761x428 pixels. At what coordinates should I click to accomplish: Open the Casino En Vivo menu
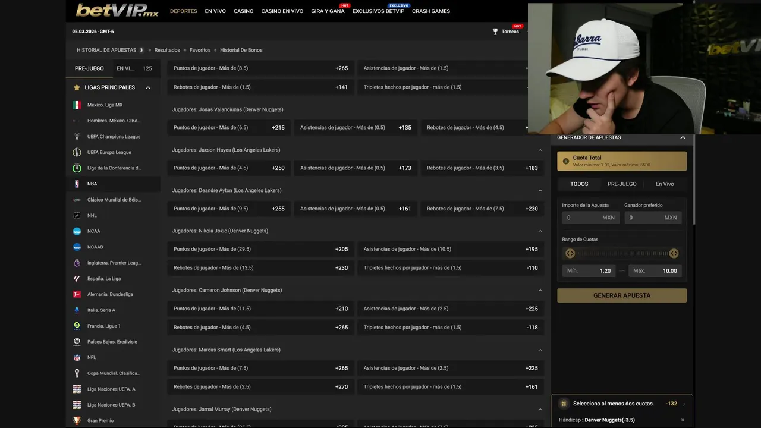click(x=282, y=11)
